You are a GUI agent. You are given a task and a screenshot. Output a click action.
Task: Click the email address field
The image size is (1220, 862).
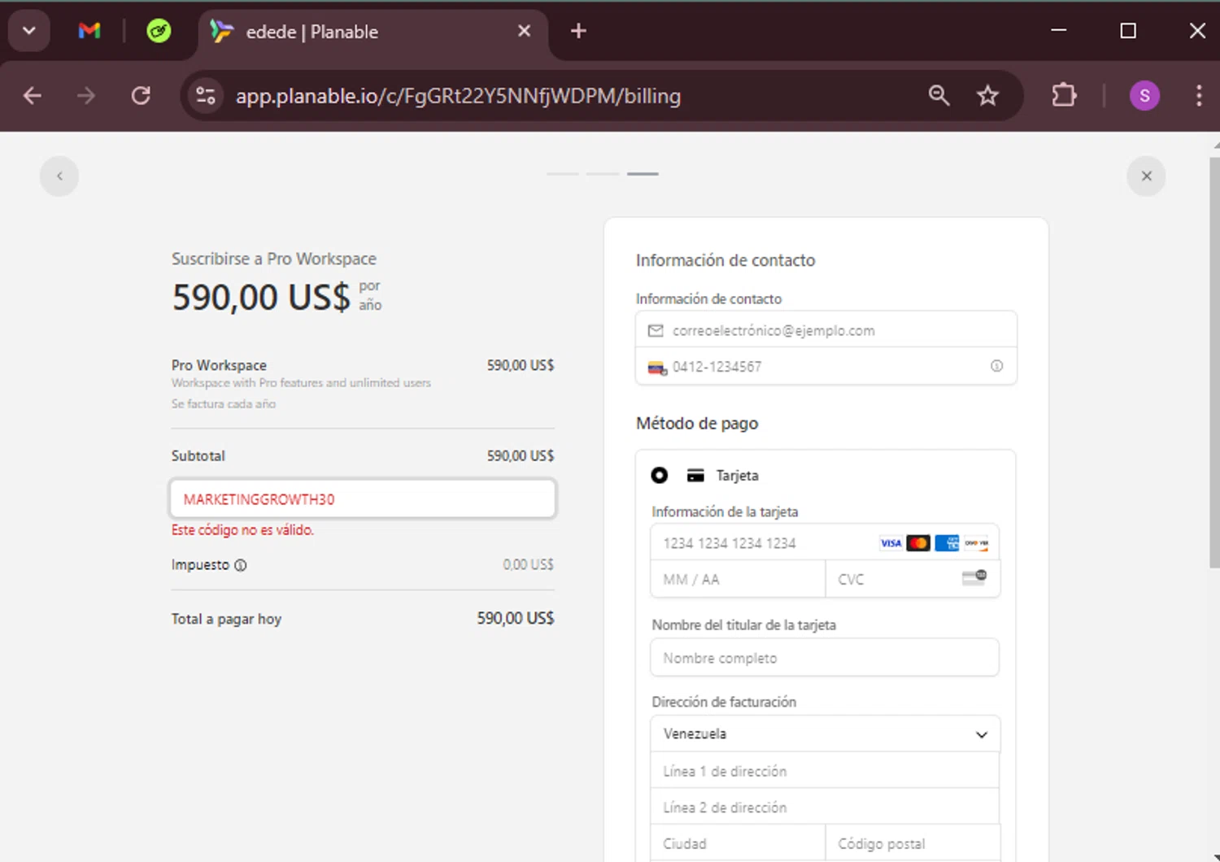826,330
